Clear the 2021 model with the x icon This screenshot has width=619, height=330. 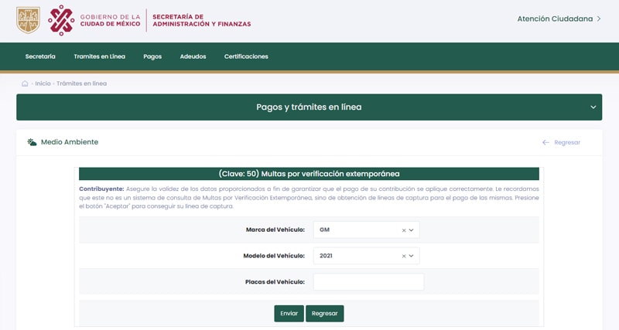click(404, 256)
